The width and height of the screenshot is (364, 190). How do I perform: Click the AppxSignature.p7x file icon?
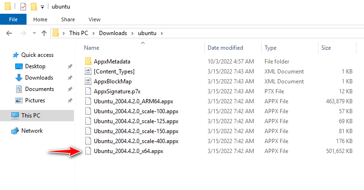point(88,91)
